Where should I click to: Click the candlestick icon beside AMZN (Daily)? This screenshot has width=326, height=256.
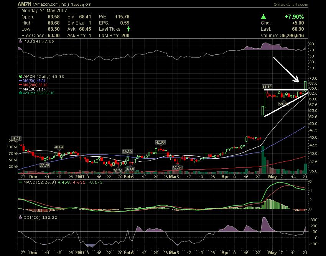[20, 77]
